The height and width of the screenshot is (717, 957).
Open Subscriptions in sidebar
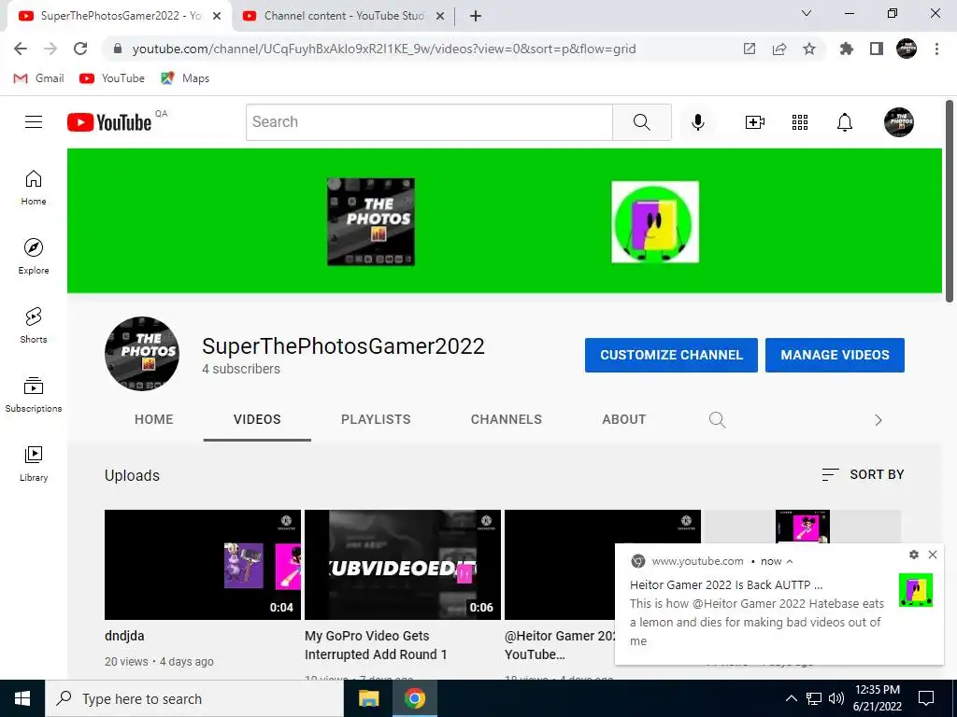34,395
